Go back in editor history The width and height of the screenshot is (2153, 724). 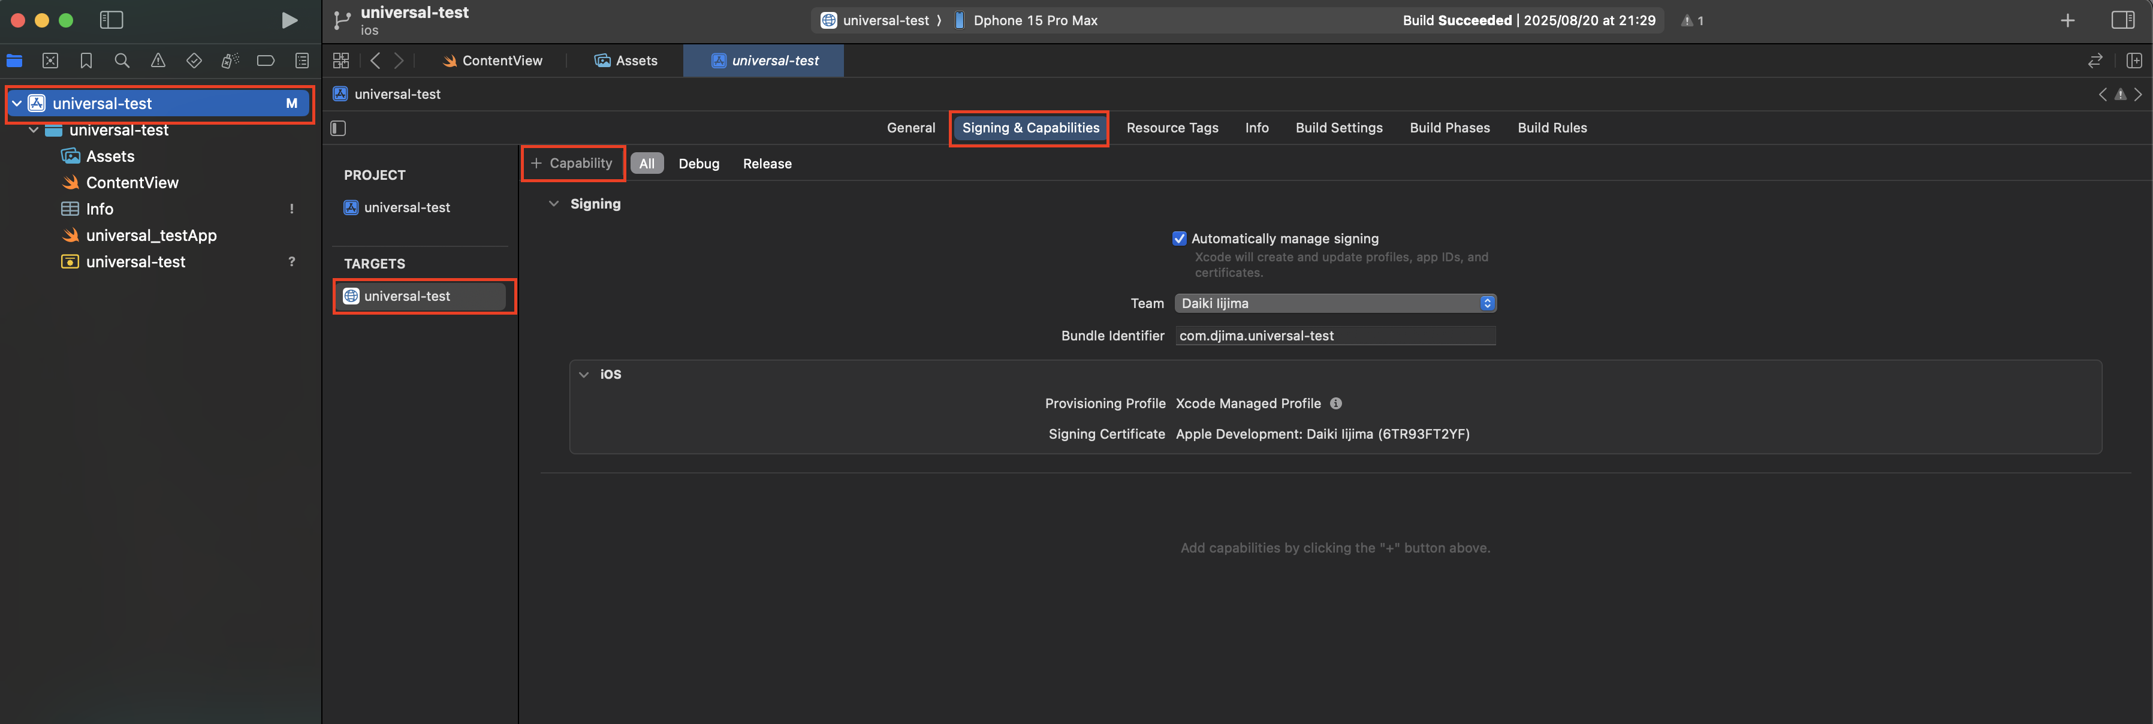[375, 60]
